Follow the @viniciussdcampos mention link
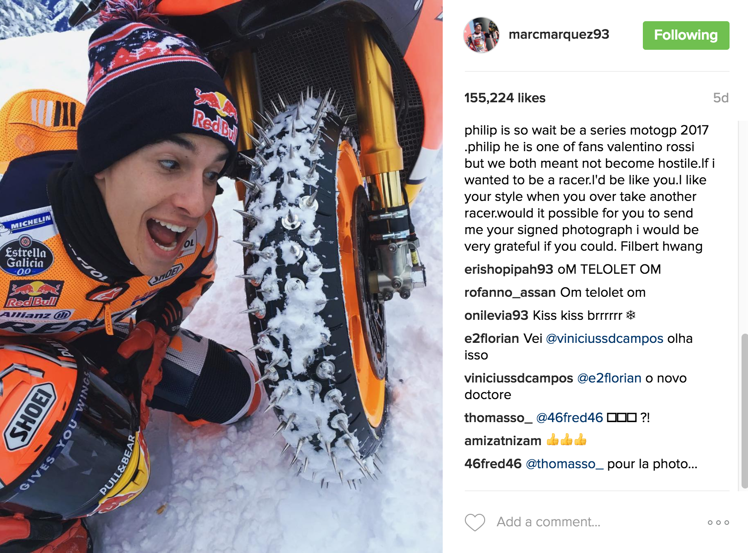The width and height of the screenshot is (748, 553). (x=605, y=339)
